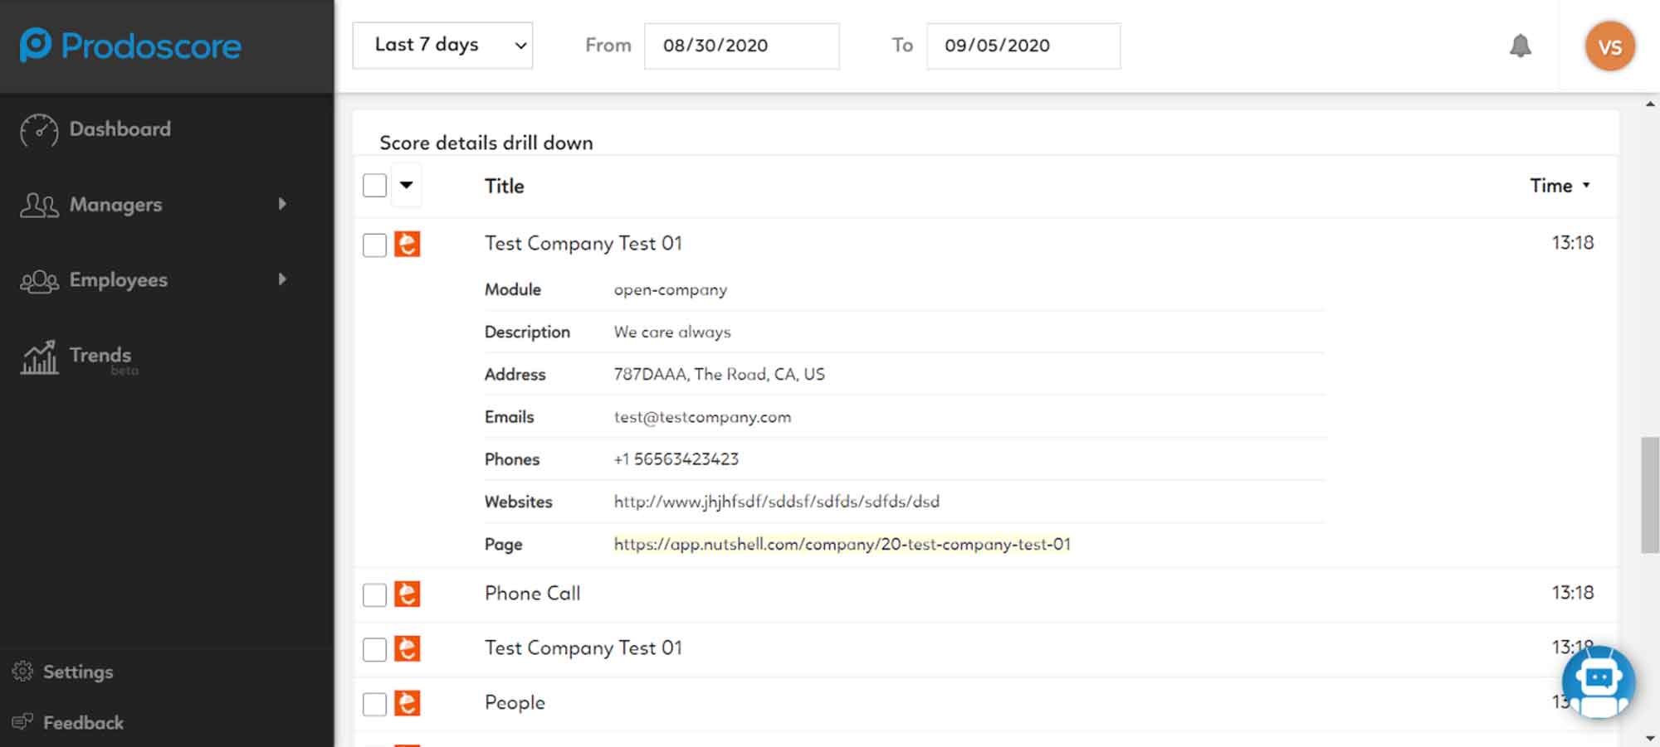Expand the Managers submenu arrow
Viewport: 1660px width, 747px height.
tap(282, 204)
